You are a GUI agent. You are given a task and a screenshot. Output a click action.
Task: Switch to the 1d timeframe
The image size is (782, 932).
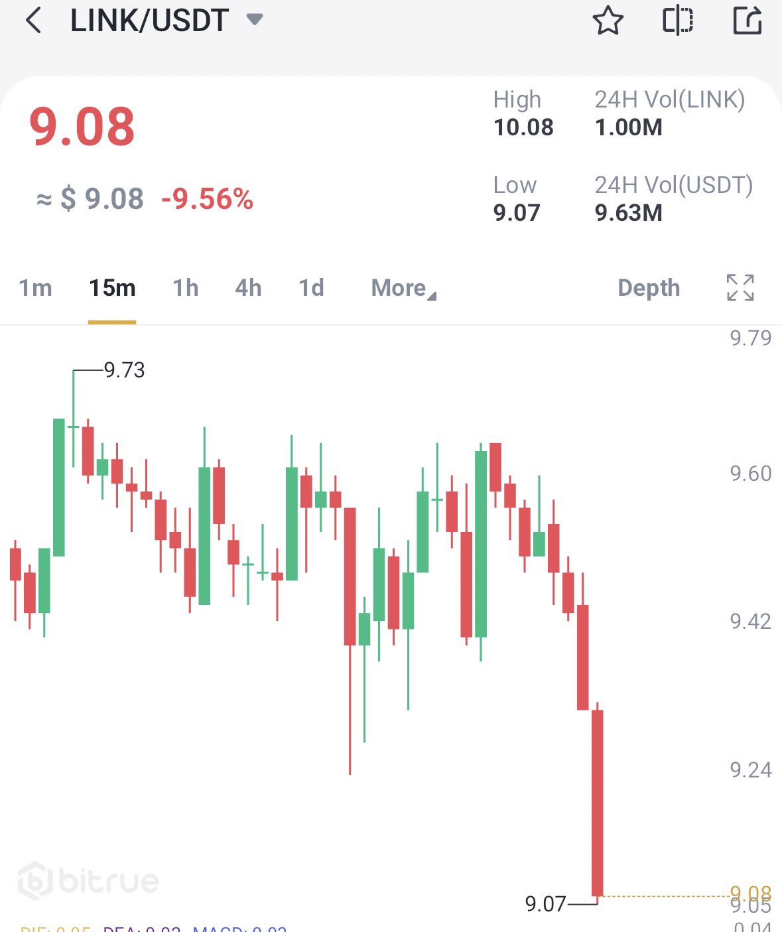click(311, 288)
